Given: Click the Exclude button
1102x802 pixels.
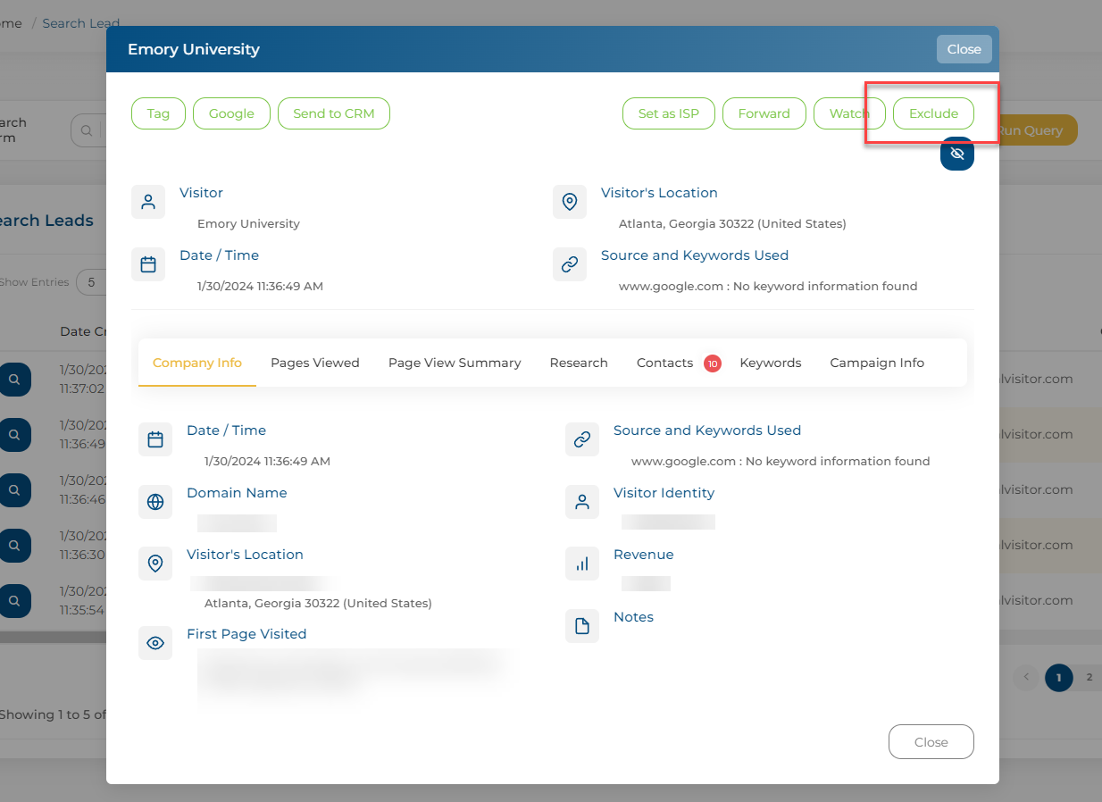Looking at the screenshot, I should coord(933,113).
